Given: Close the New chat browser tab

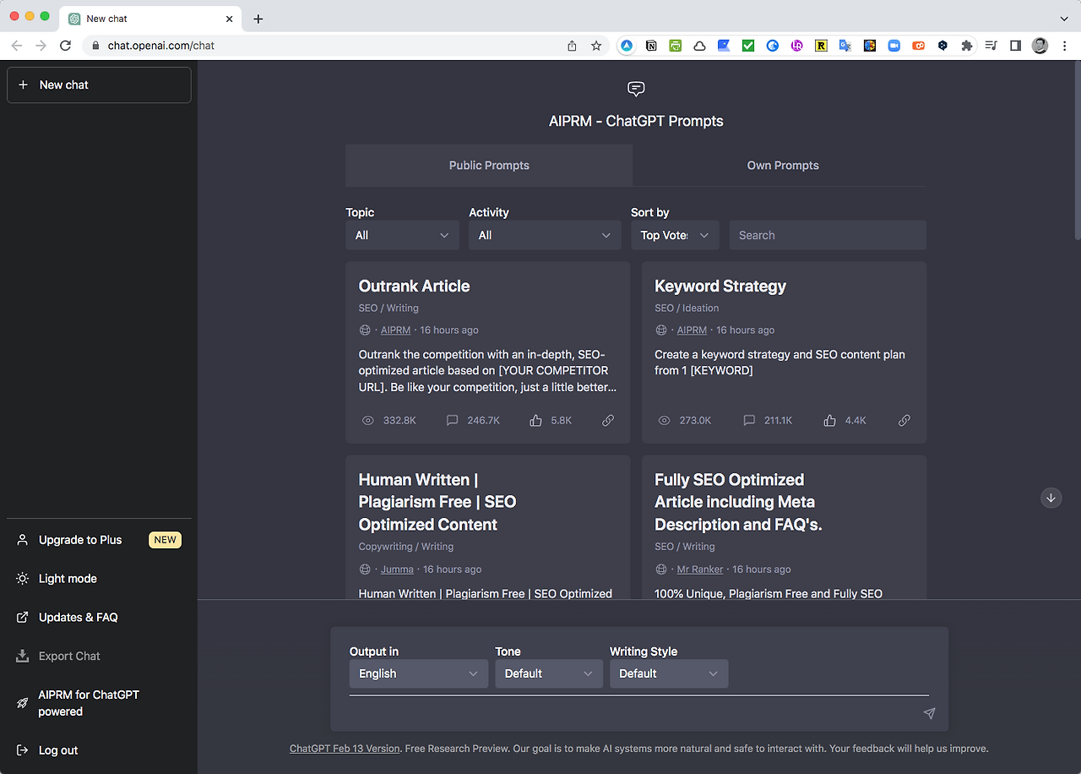Looking at the screenshot, I should 230,19.
